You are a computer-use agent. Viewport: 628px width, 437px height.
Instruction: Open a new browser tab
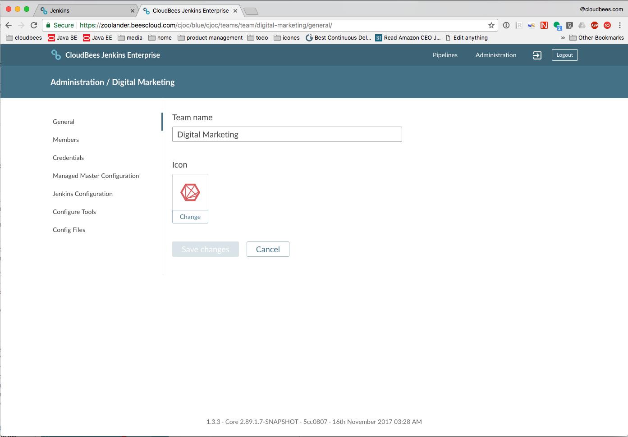coord(251,11)
